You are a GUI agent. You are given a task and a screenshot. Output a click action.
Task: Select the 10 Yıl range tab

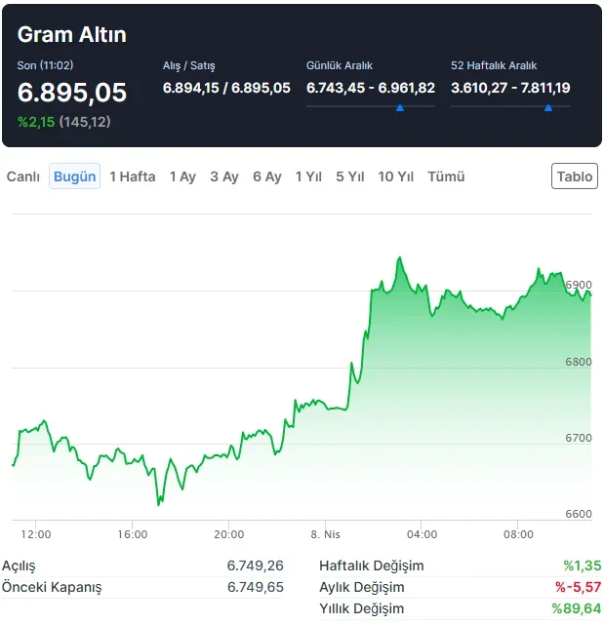396,176
